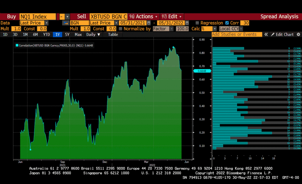Screen dimensions: 302x184
Task: Open the Actions menu
Action: 144,16
